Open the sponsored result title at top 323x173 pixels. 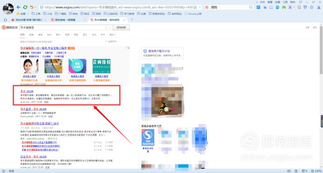point(43,48)
